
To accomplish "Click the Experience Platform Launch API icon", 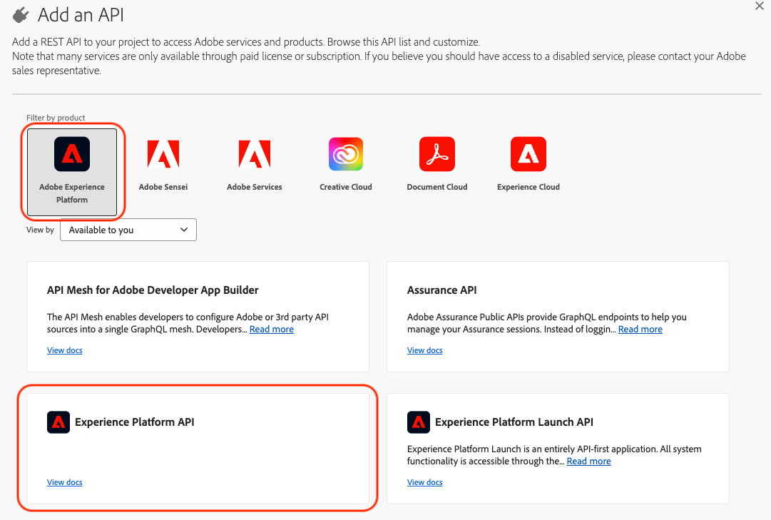I will coord(419,422).
